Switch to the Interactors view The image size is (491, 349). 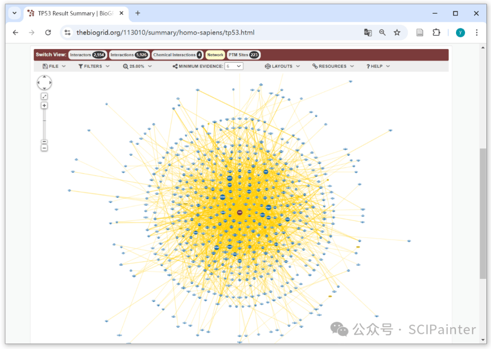point(87,55)
